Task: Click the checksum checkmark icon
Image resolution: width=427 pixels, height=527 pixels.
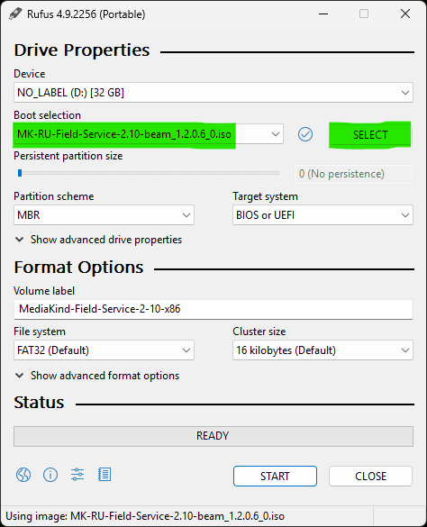Action: click(305, 134)
